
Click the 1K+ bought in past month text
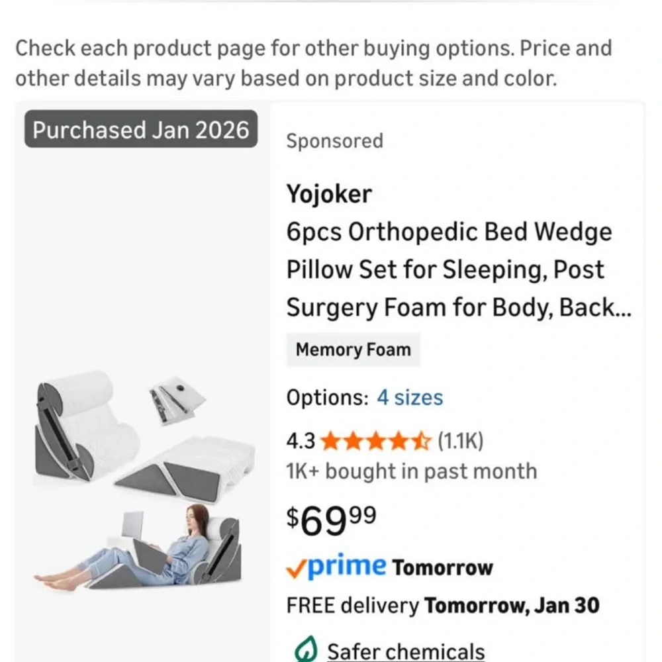coord(411,471)
